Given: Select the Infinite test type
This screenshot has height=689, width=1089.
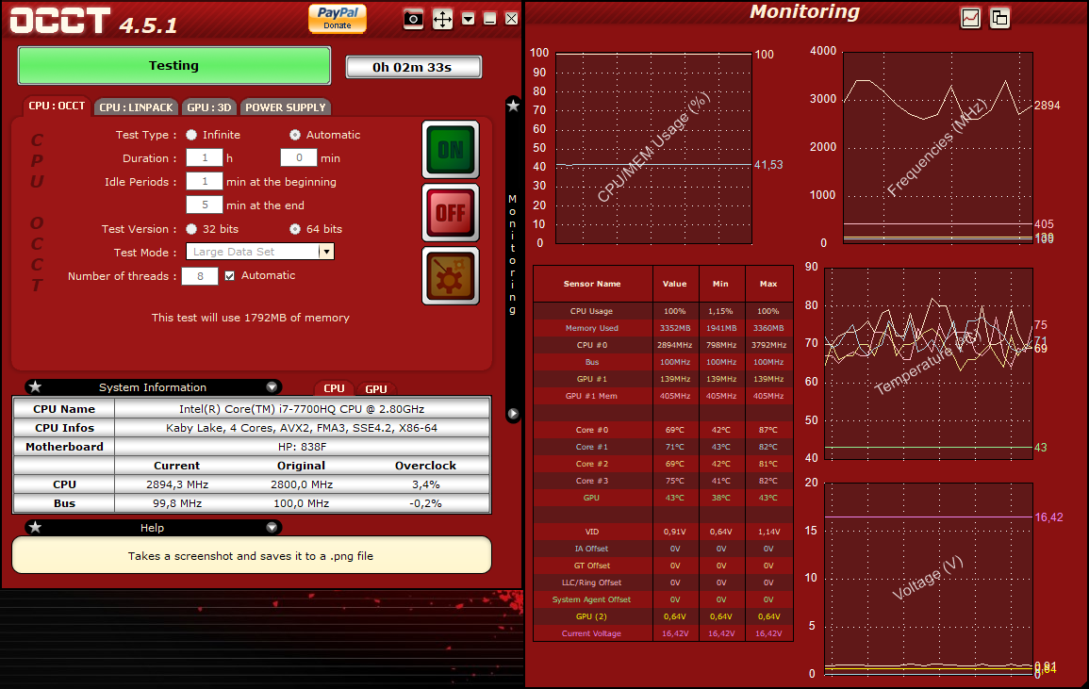Looking at the screenshot, I should pos(191,135).
